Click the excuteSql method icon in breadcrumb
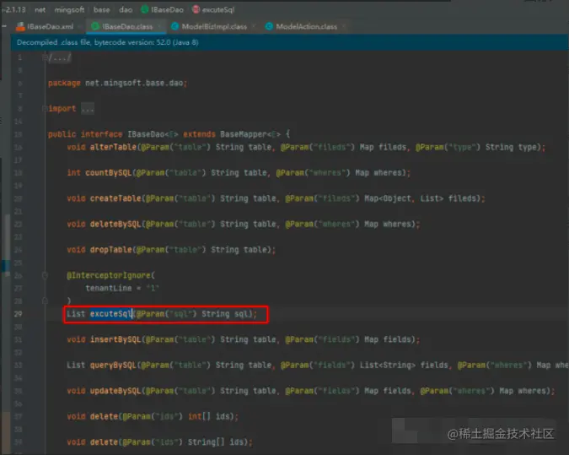Viewport: 569px width, 455px height. [196, 9]
